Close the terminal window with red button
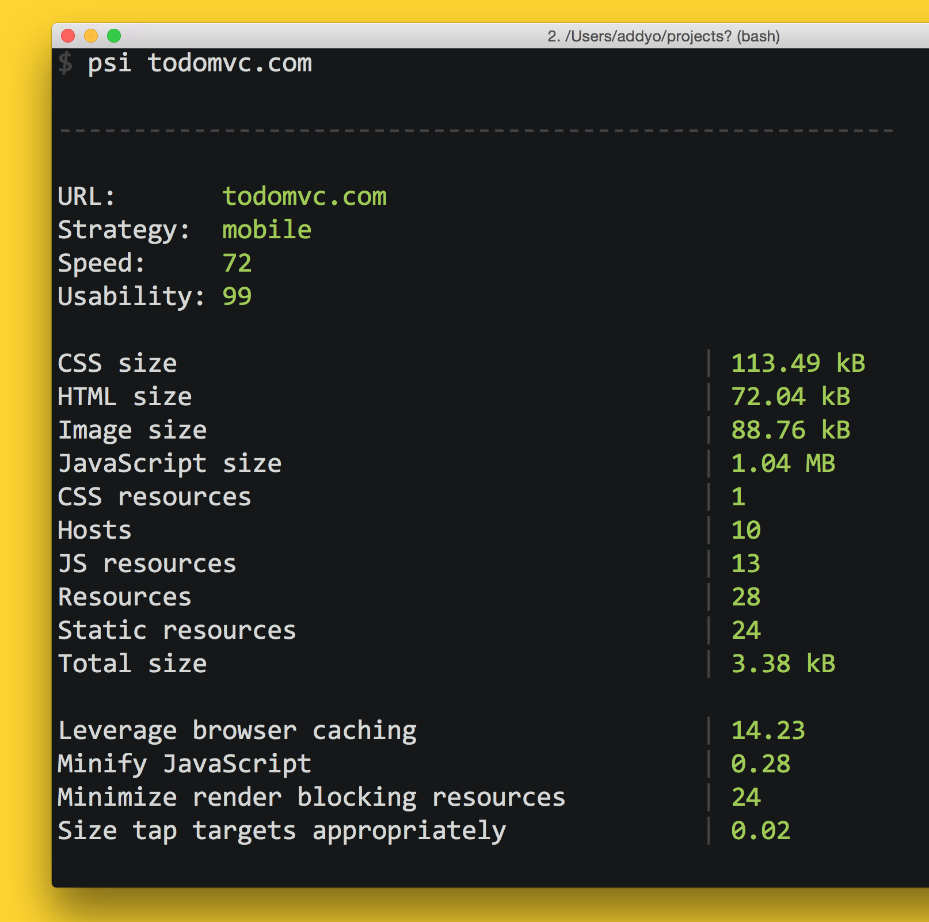 68,36
